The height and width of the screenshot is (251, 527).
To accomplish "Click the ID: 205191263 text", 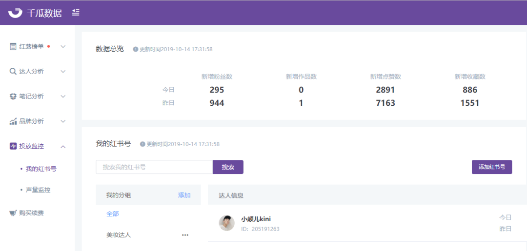I will [x=260, y=229].
